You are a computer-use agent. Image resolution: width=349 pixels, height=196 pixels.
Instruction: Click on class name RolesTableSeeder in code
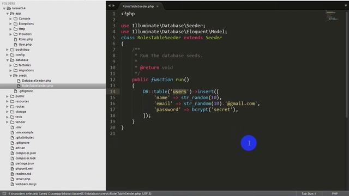click(x=159, y=38)
